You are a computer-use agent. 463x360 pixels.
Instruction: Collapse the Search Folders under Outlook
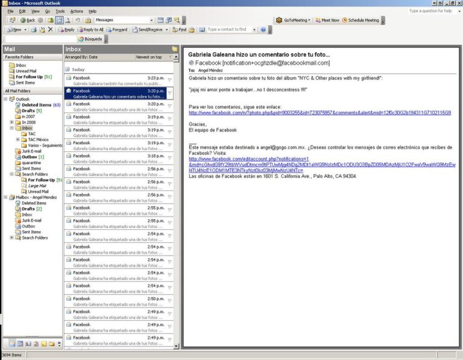(12, 174)
